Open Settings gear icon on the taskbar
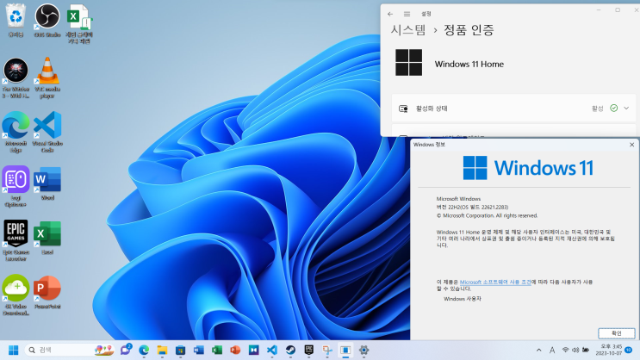Viewport: 640px width, 360px height. pos(364,351)
